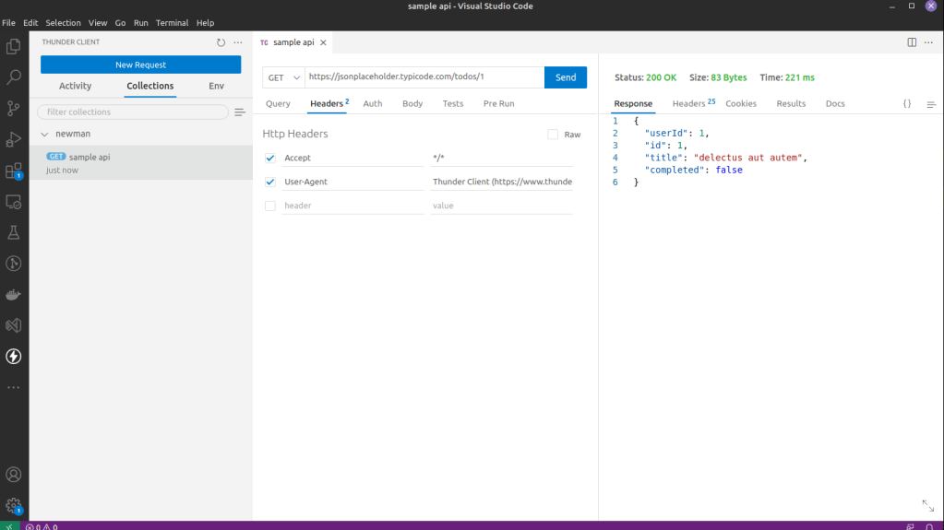
Task: Open the GET method dropdown
Action: click(x=283, y=77)
